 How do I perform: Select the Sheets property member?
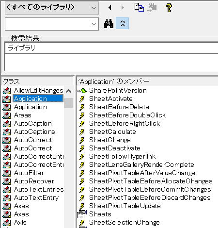(100, 214)
